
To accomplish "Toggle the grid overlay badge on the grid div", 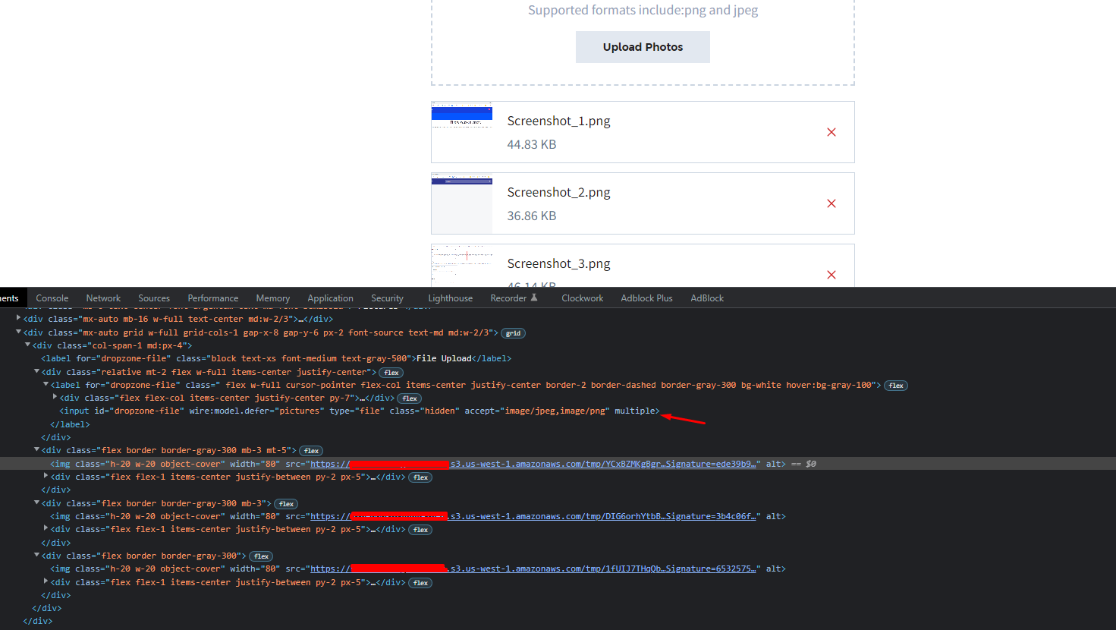I will point(513,332).
